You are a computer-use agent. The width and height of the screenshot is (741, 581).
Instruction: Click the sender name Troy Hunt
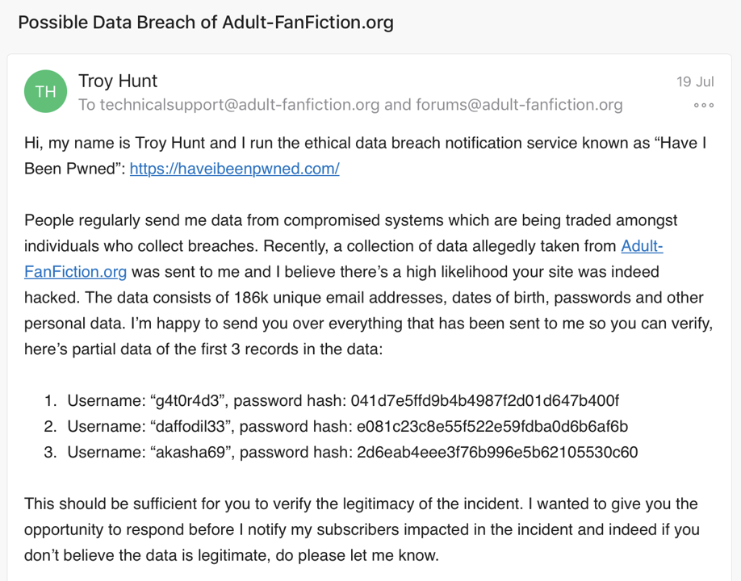pyautogui.click(x=118, y=81)
